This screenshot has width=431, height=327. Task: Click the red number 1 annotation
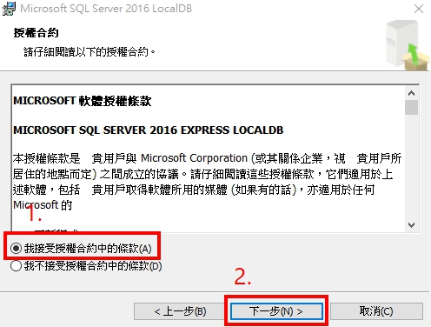pyautogui.click(x=33, y=213)
